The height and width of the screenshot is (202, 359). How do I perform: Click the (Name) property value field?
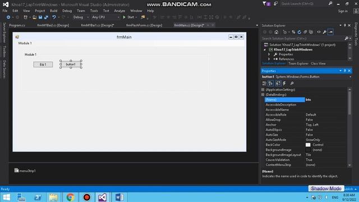coord(326,100)
